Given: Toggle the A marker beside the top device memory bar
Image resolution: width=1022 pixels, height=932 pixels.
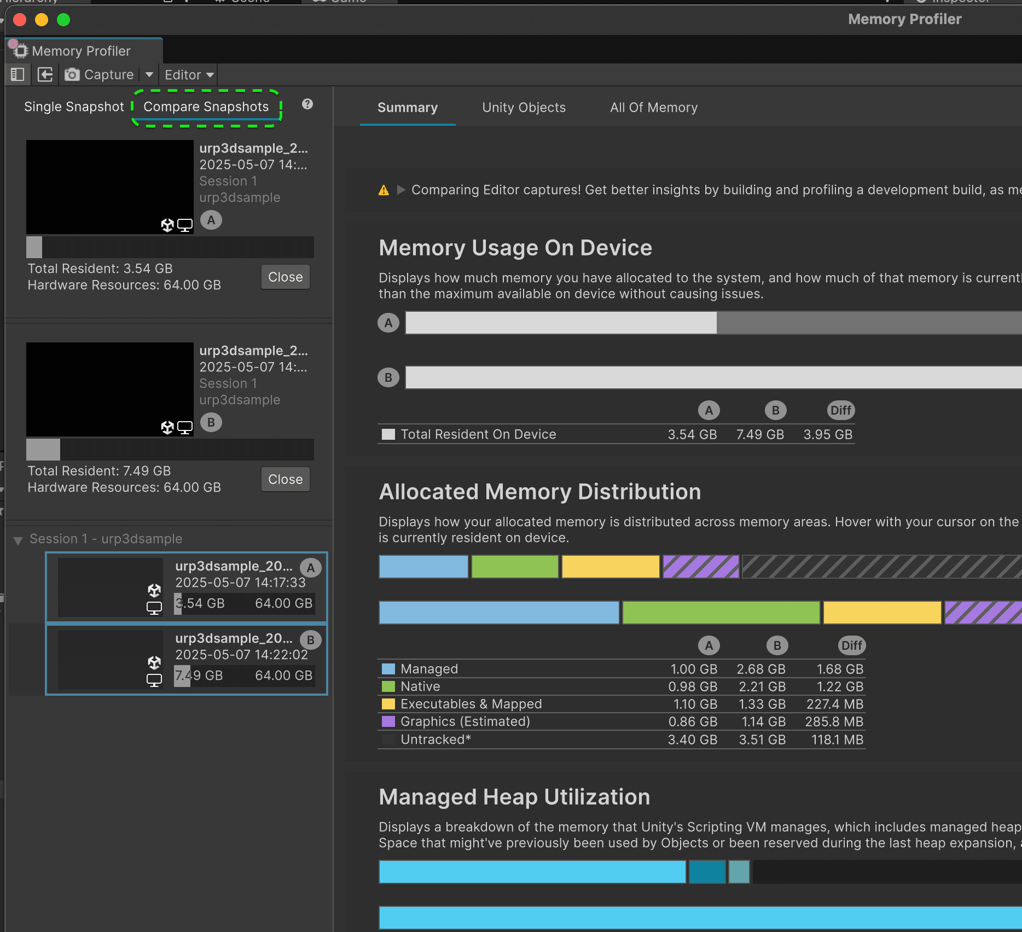Looking at the screenshot, I should click(x=388, y=323).
